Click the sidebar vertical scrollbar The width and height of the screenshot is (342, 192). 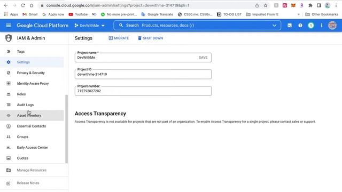66,129
